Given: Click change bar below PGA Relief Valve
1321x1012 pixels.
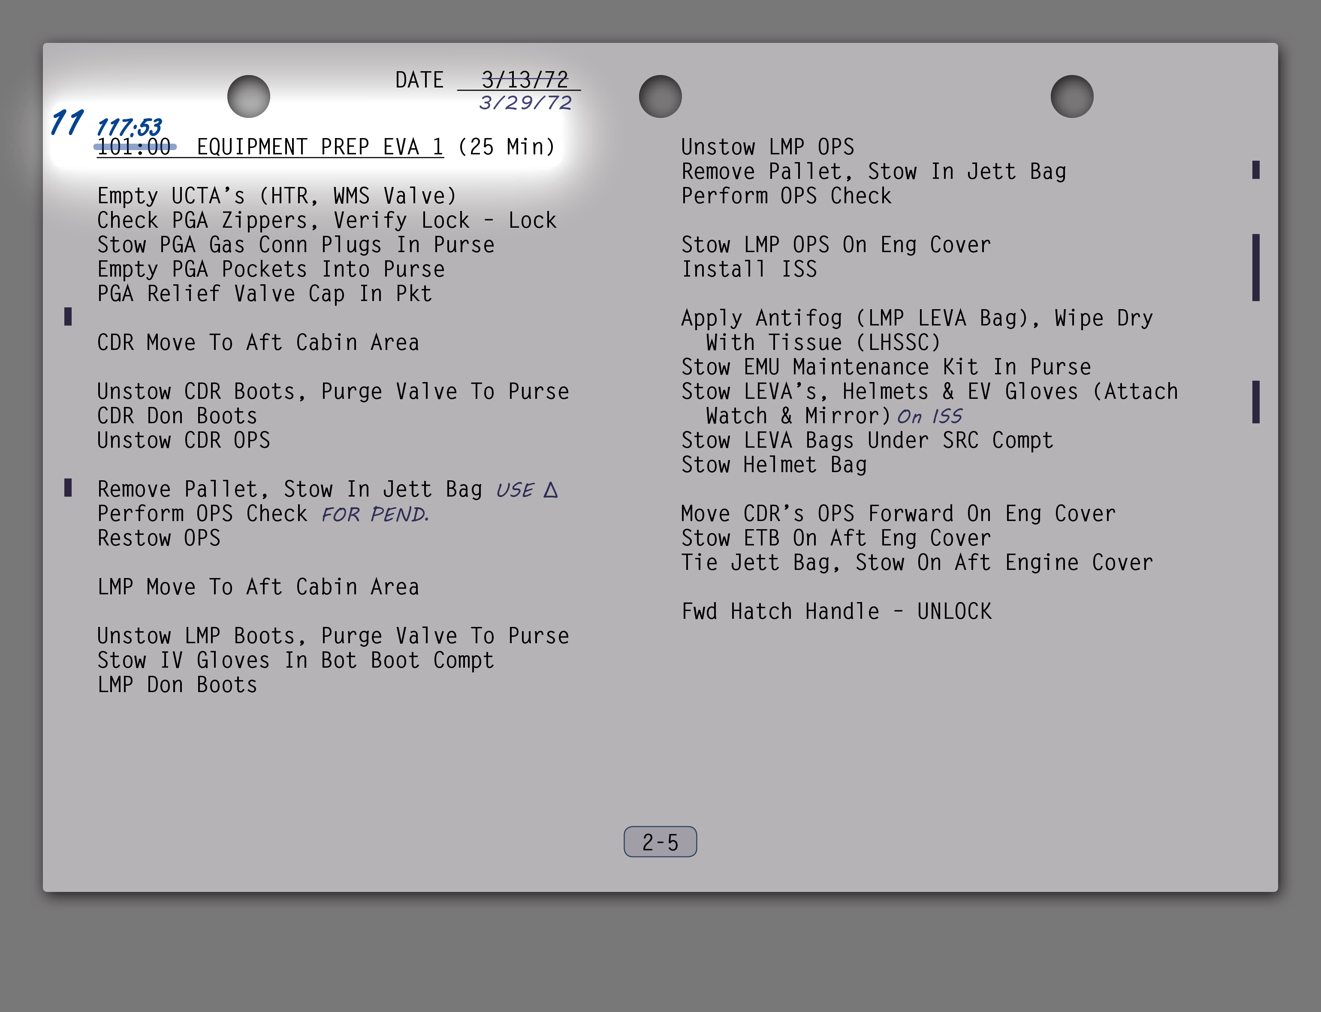Looking at the screenshot, I should tap(68, 316).
